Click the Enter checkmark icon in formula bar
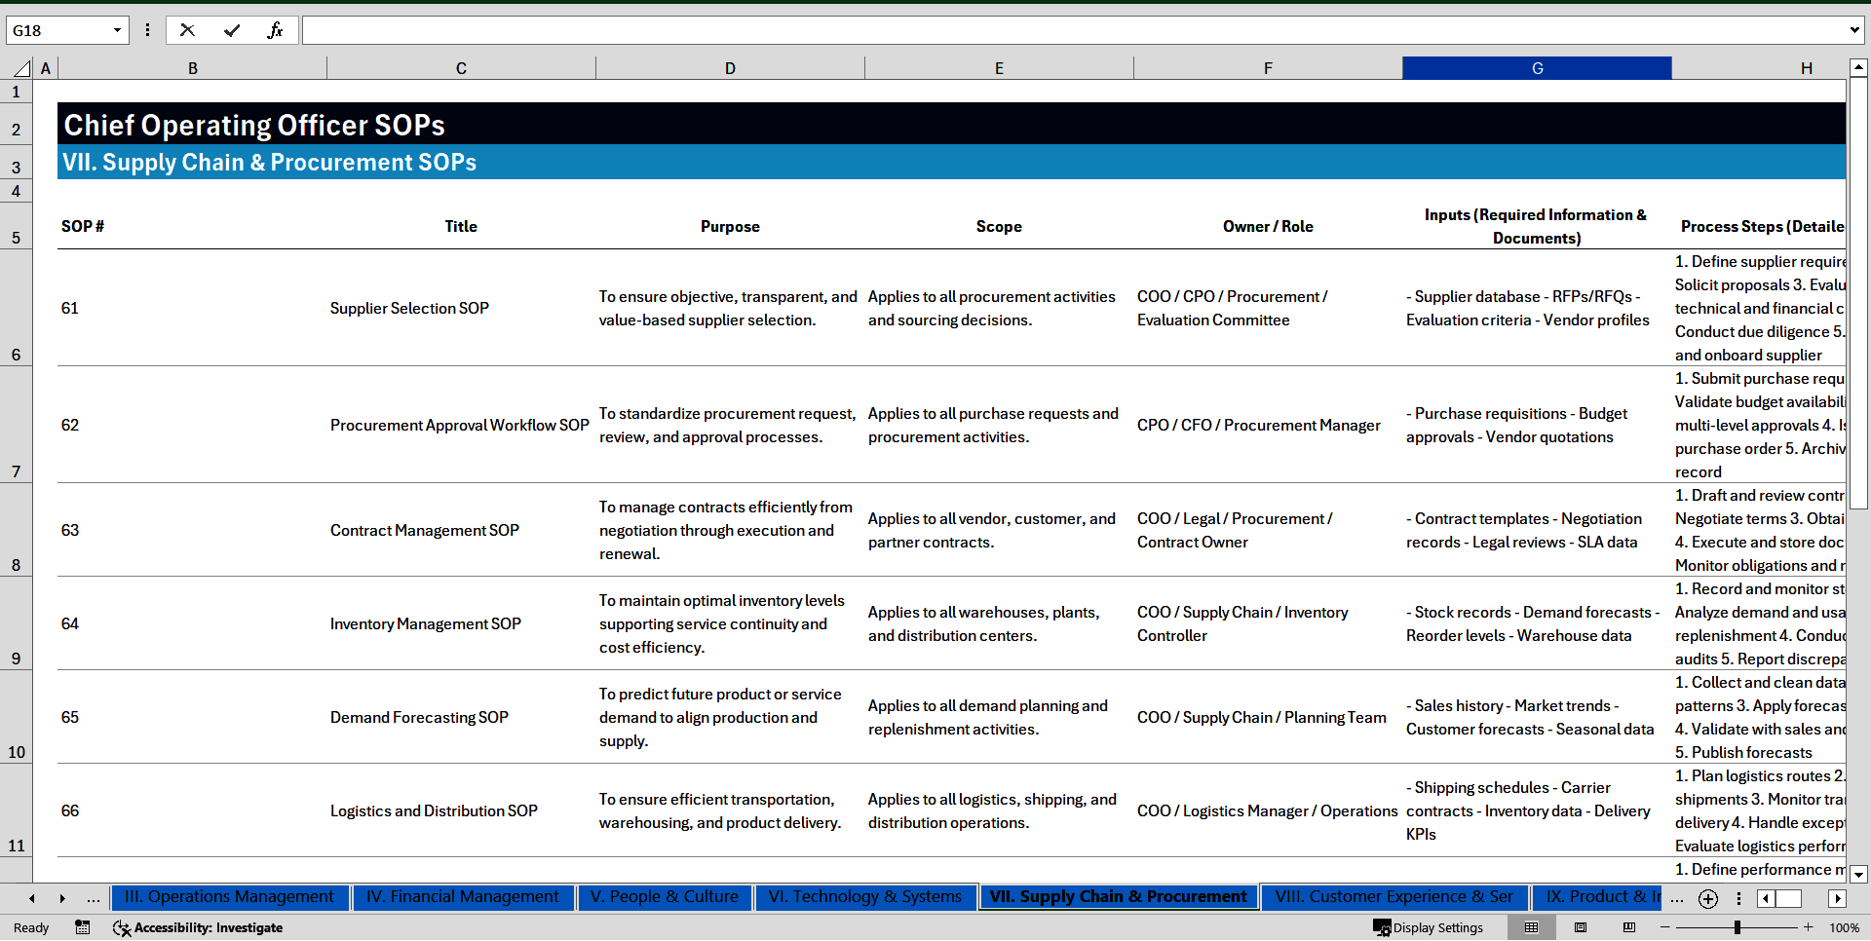The height and width of the screenshot is (941, 1871). coord(231,30)
